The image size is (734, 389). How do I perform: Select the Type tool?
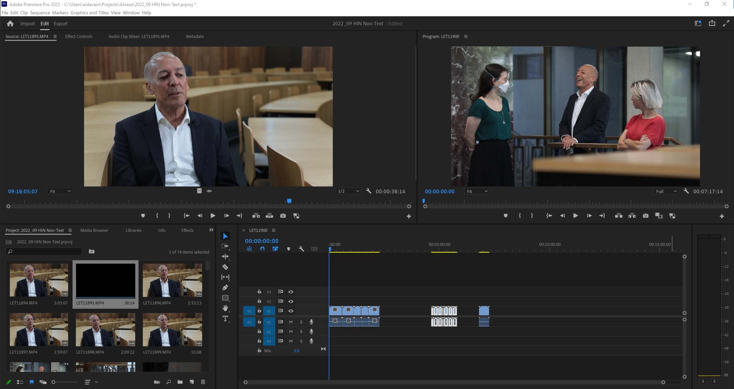pos(225,319)
